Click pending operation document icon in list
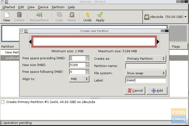Screen dimensions: 189x126 pos(3,102)
